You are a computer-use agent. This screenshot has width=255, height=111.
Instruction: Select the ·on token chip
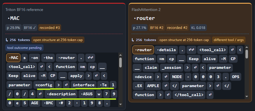pos(35,58)
